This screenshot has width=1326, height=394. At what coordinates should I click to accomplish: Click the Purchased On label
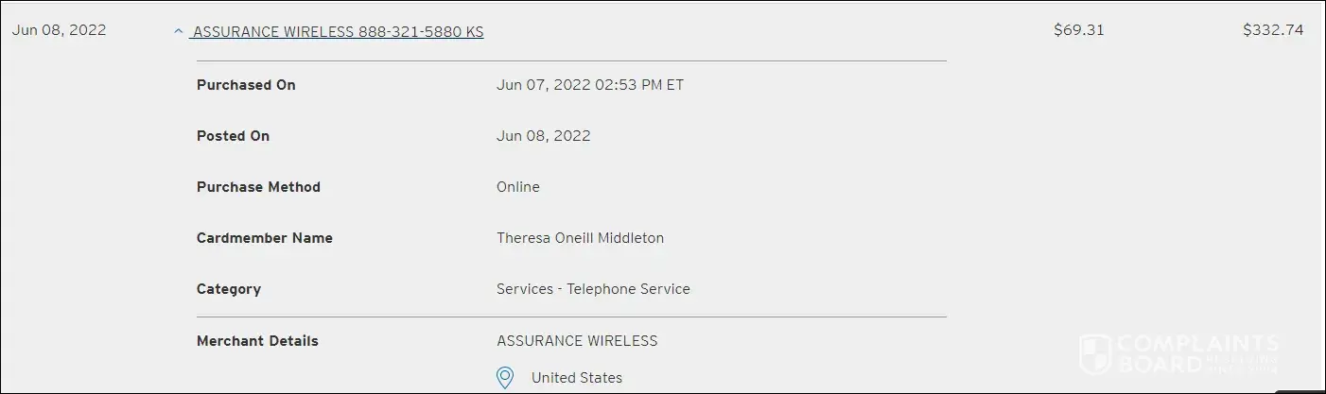246,85
